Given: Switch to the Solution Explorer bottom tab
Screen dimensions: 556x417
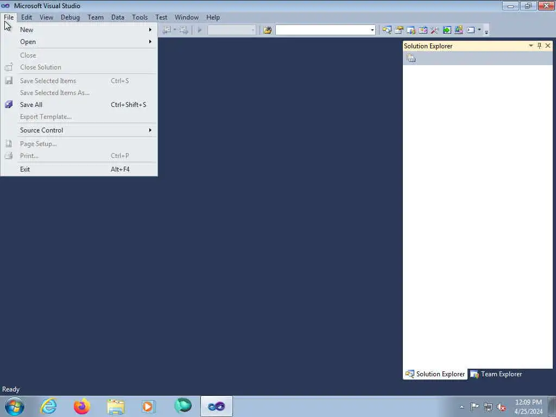Looking at the screenshot, I should point(435,374).
